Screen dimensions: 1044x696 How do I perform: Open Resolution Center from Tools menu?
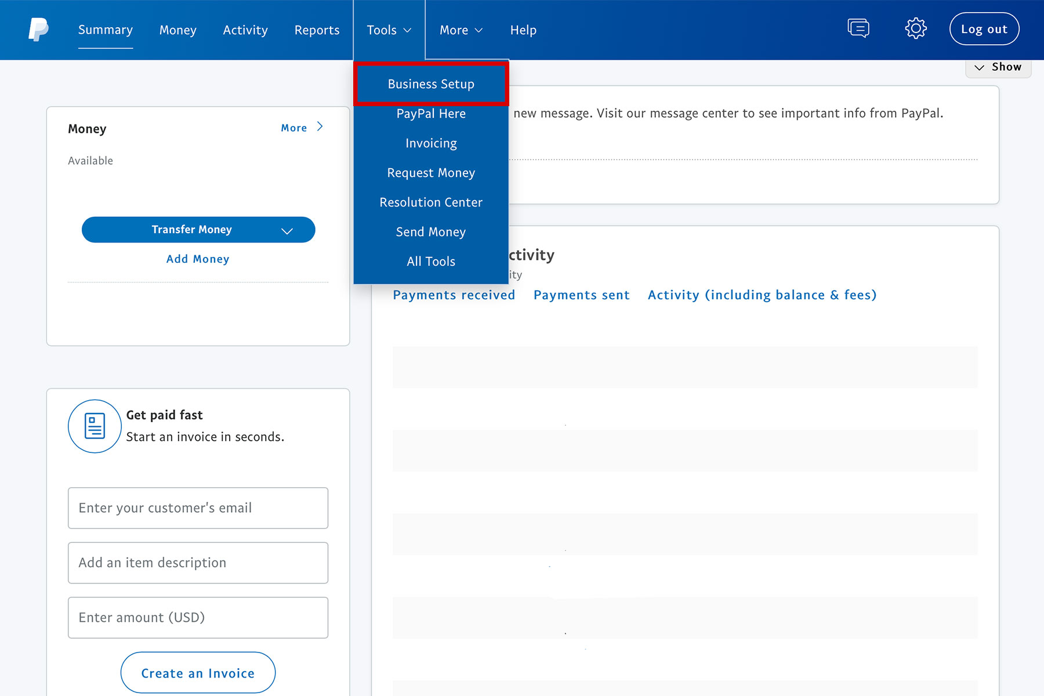[431, 202]
